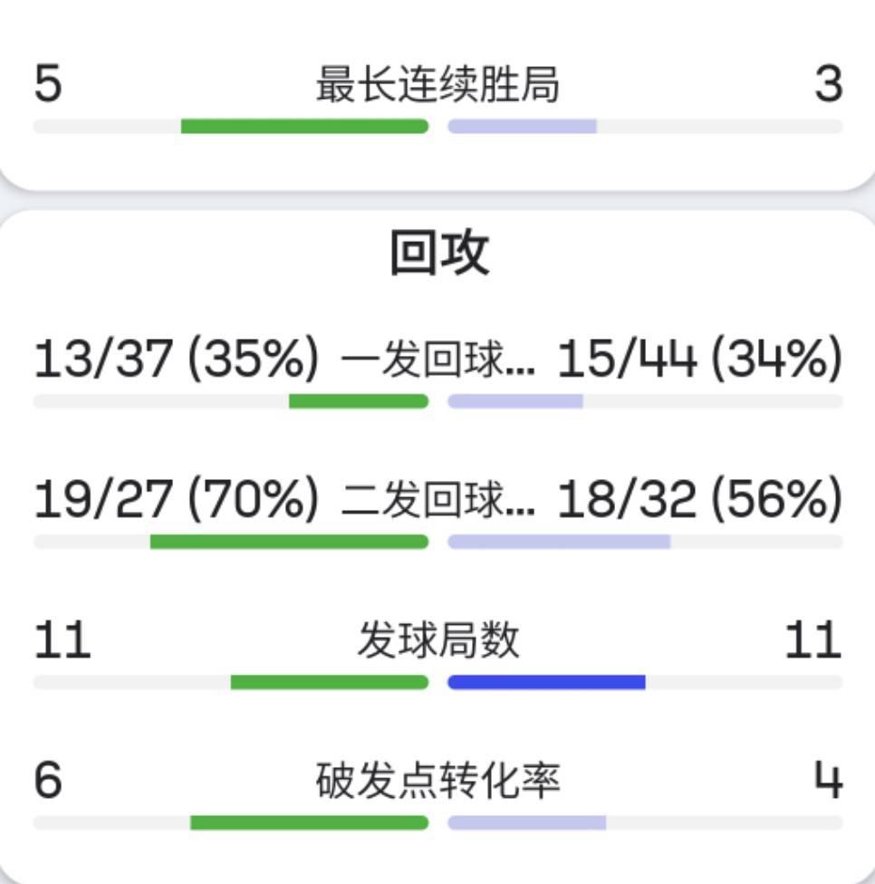This screenshot has width=875, height=884.
Task: Select the 回攻 section heading
Action: (439, 253)
